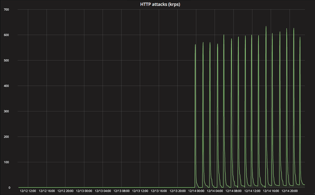
Task: Click the 12/13 08:00 time label
Action: click(121, 191)
